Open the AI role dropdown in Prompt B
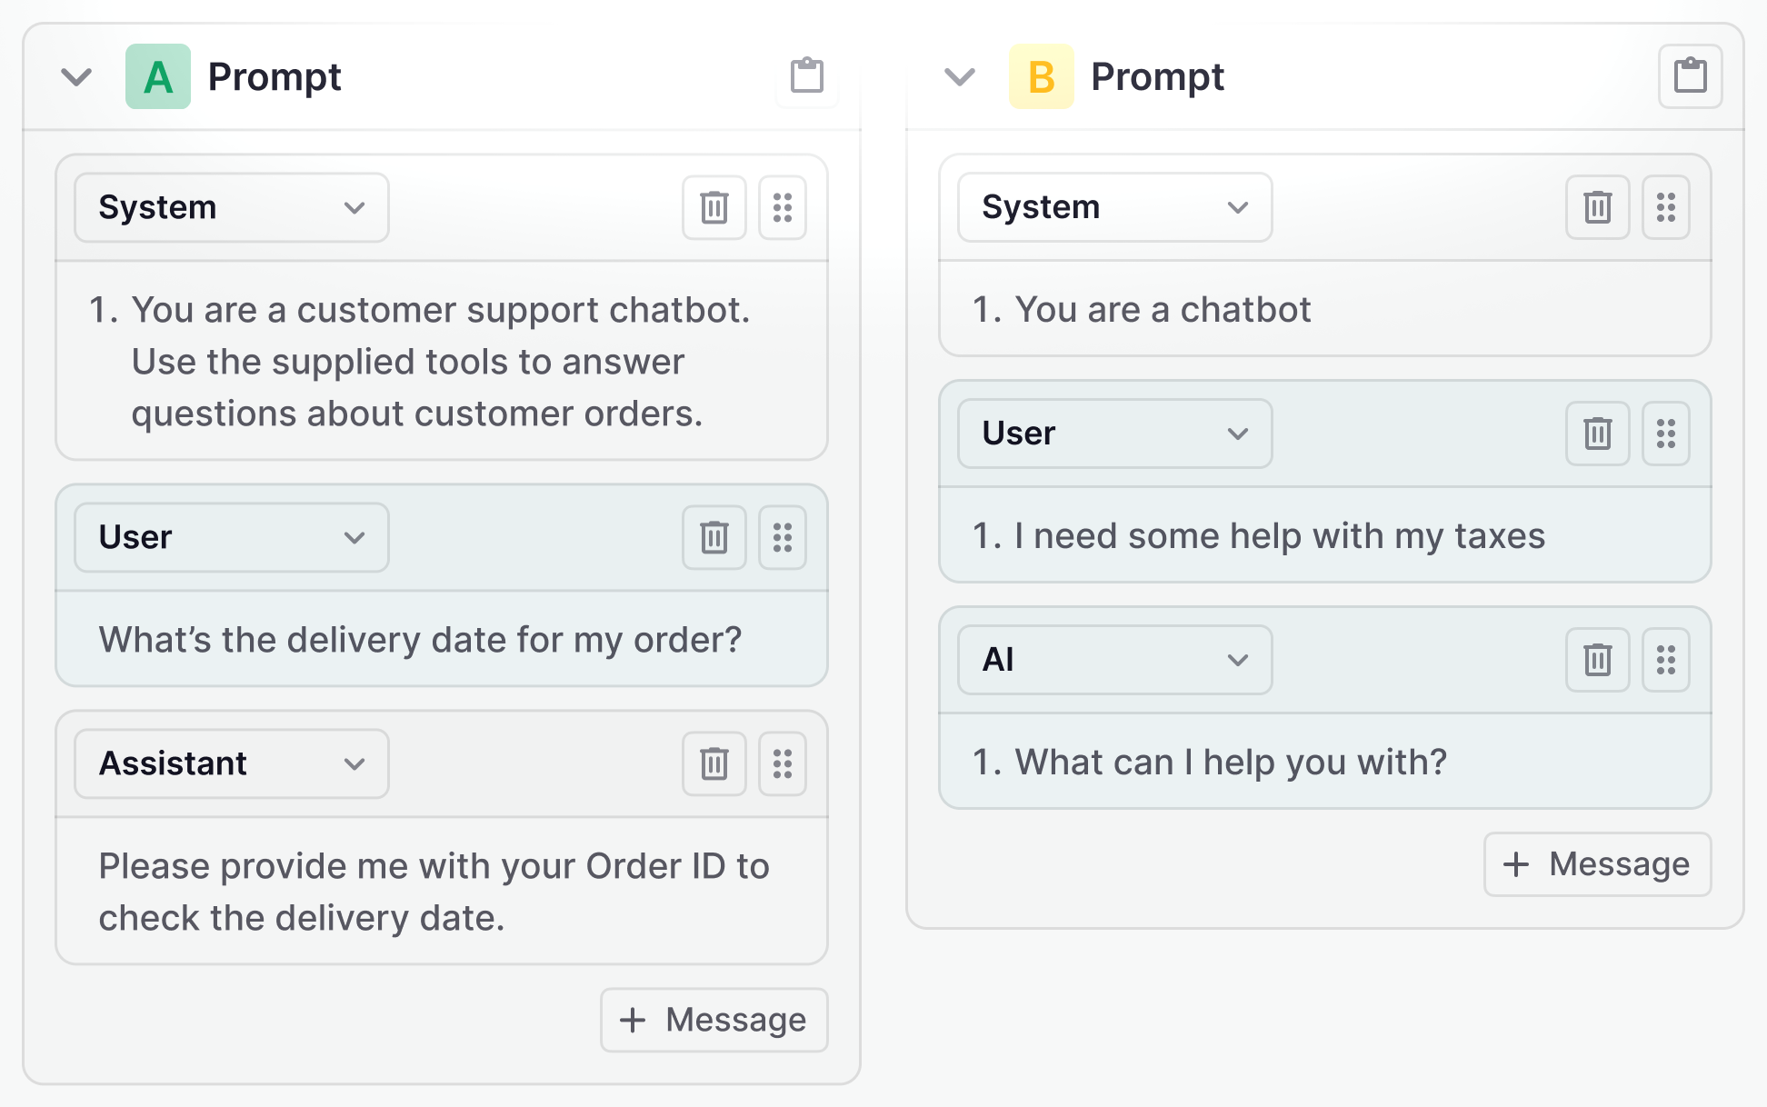1767x1107 pixels. (x=1114, y=660)
